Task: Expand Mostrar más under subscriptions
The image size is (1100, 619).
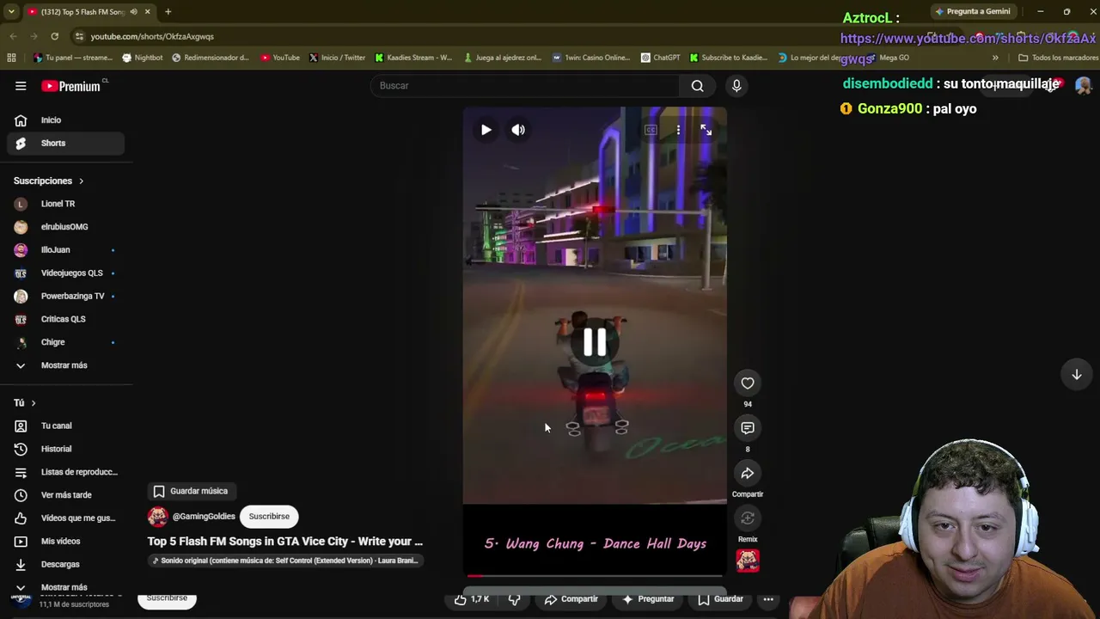Action: 65,365
